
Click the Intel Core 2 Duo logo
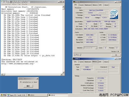[114, 14]
